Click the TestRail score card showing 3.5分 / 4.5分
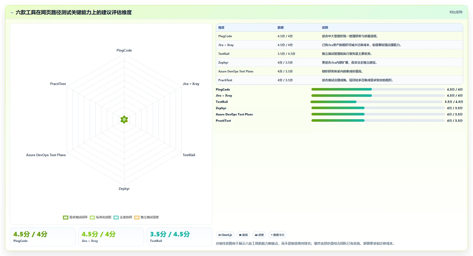473x256 pixels. click(x=179, y=237)
